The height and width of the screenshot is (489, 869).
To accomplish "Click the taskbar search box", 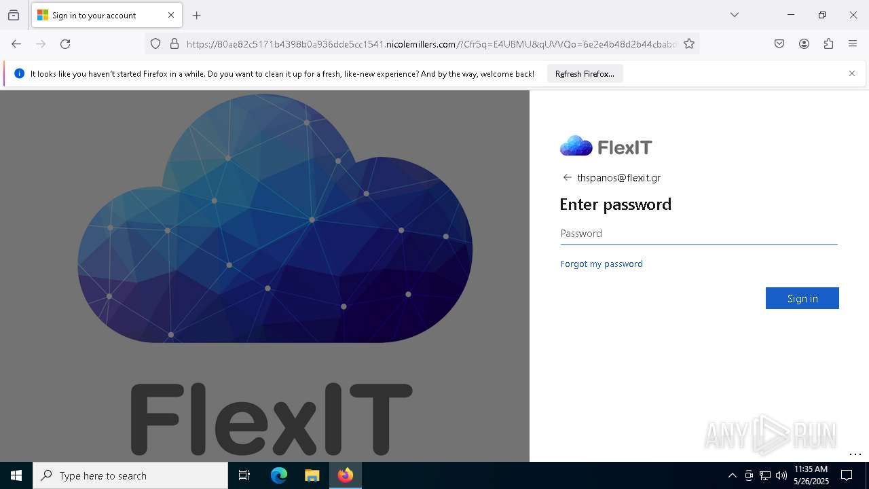I will [x=130, y=475].
